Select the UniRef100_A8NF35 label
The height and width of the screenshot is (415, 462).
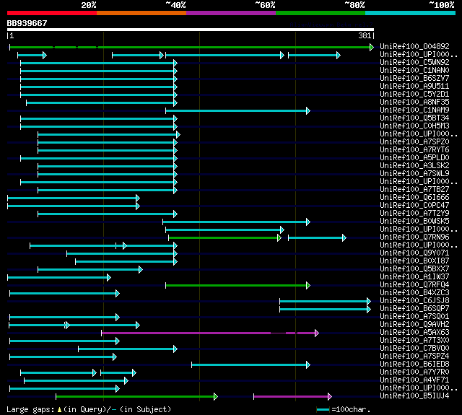pos(414,102)
